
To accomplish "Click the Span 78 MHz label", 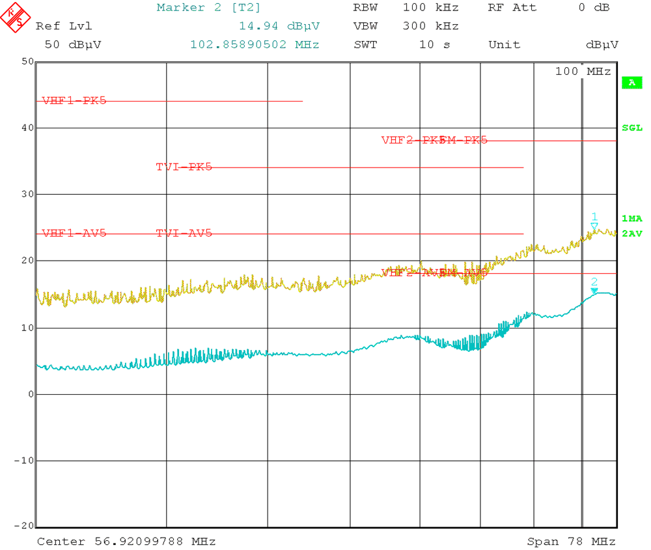I will click(570, 542).
